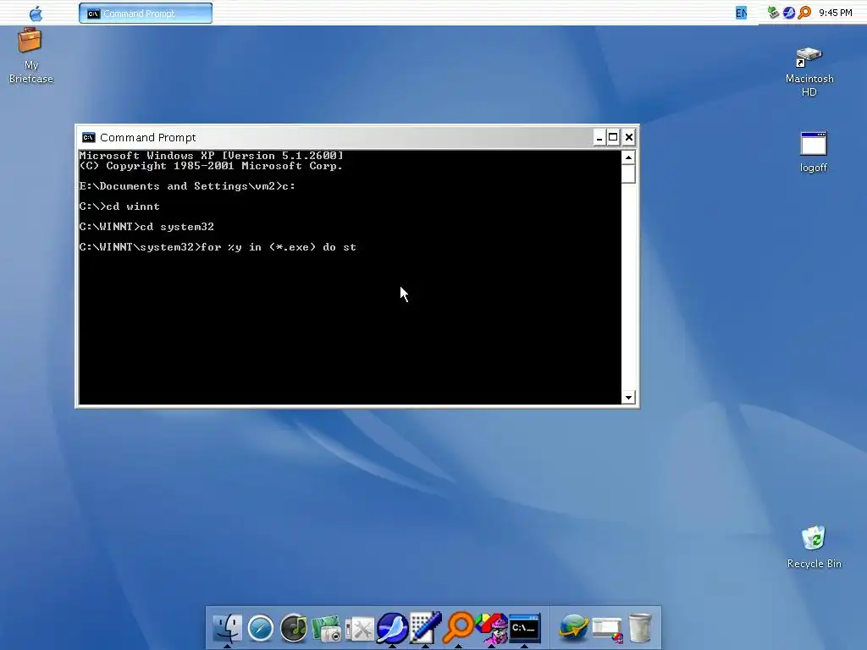Open the camera photo dock icon
This screenshot has height=650, width=867.
327,629
